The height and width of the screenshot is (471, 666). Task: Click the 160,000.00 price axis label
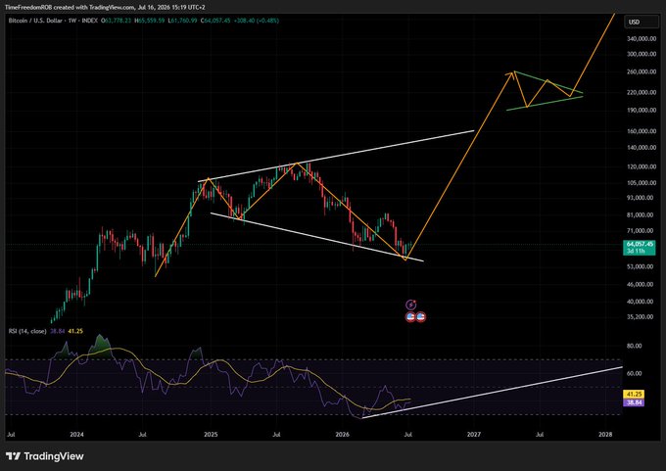(642, 131)
